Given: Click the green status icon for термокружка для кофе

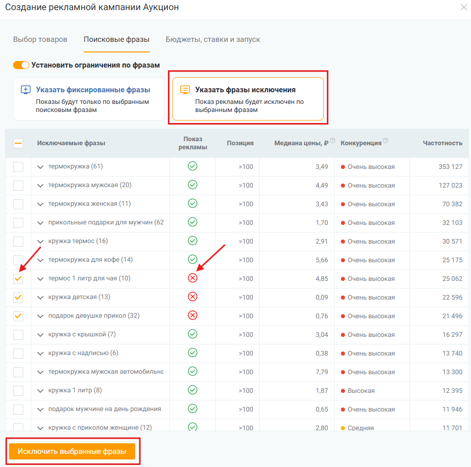Looking at the screenshot, I should coord(193,259).
